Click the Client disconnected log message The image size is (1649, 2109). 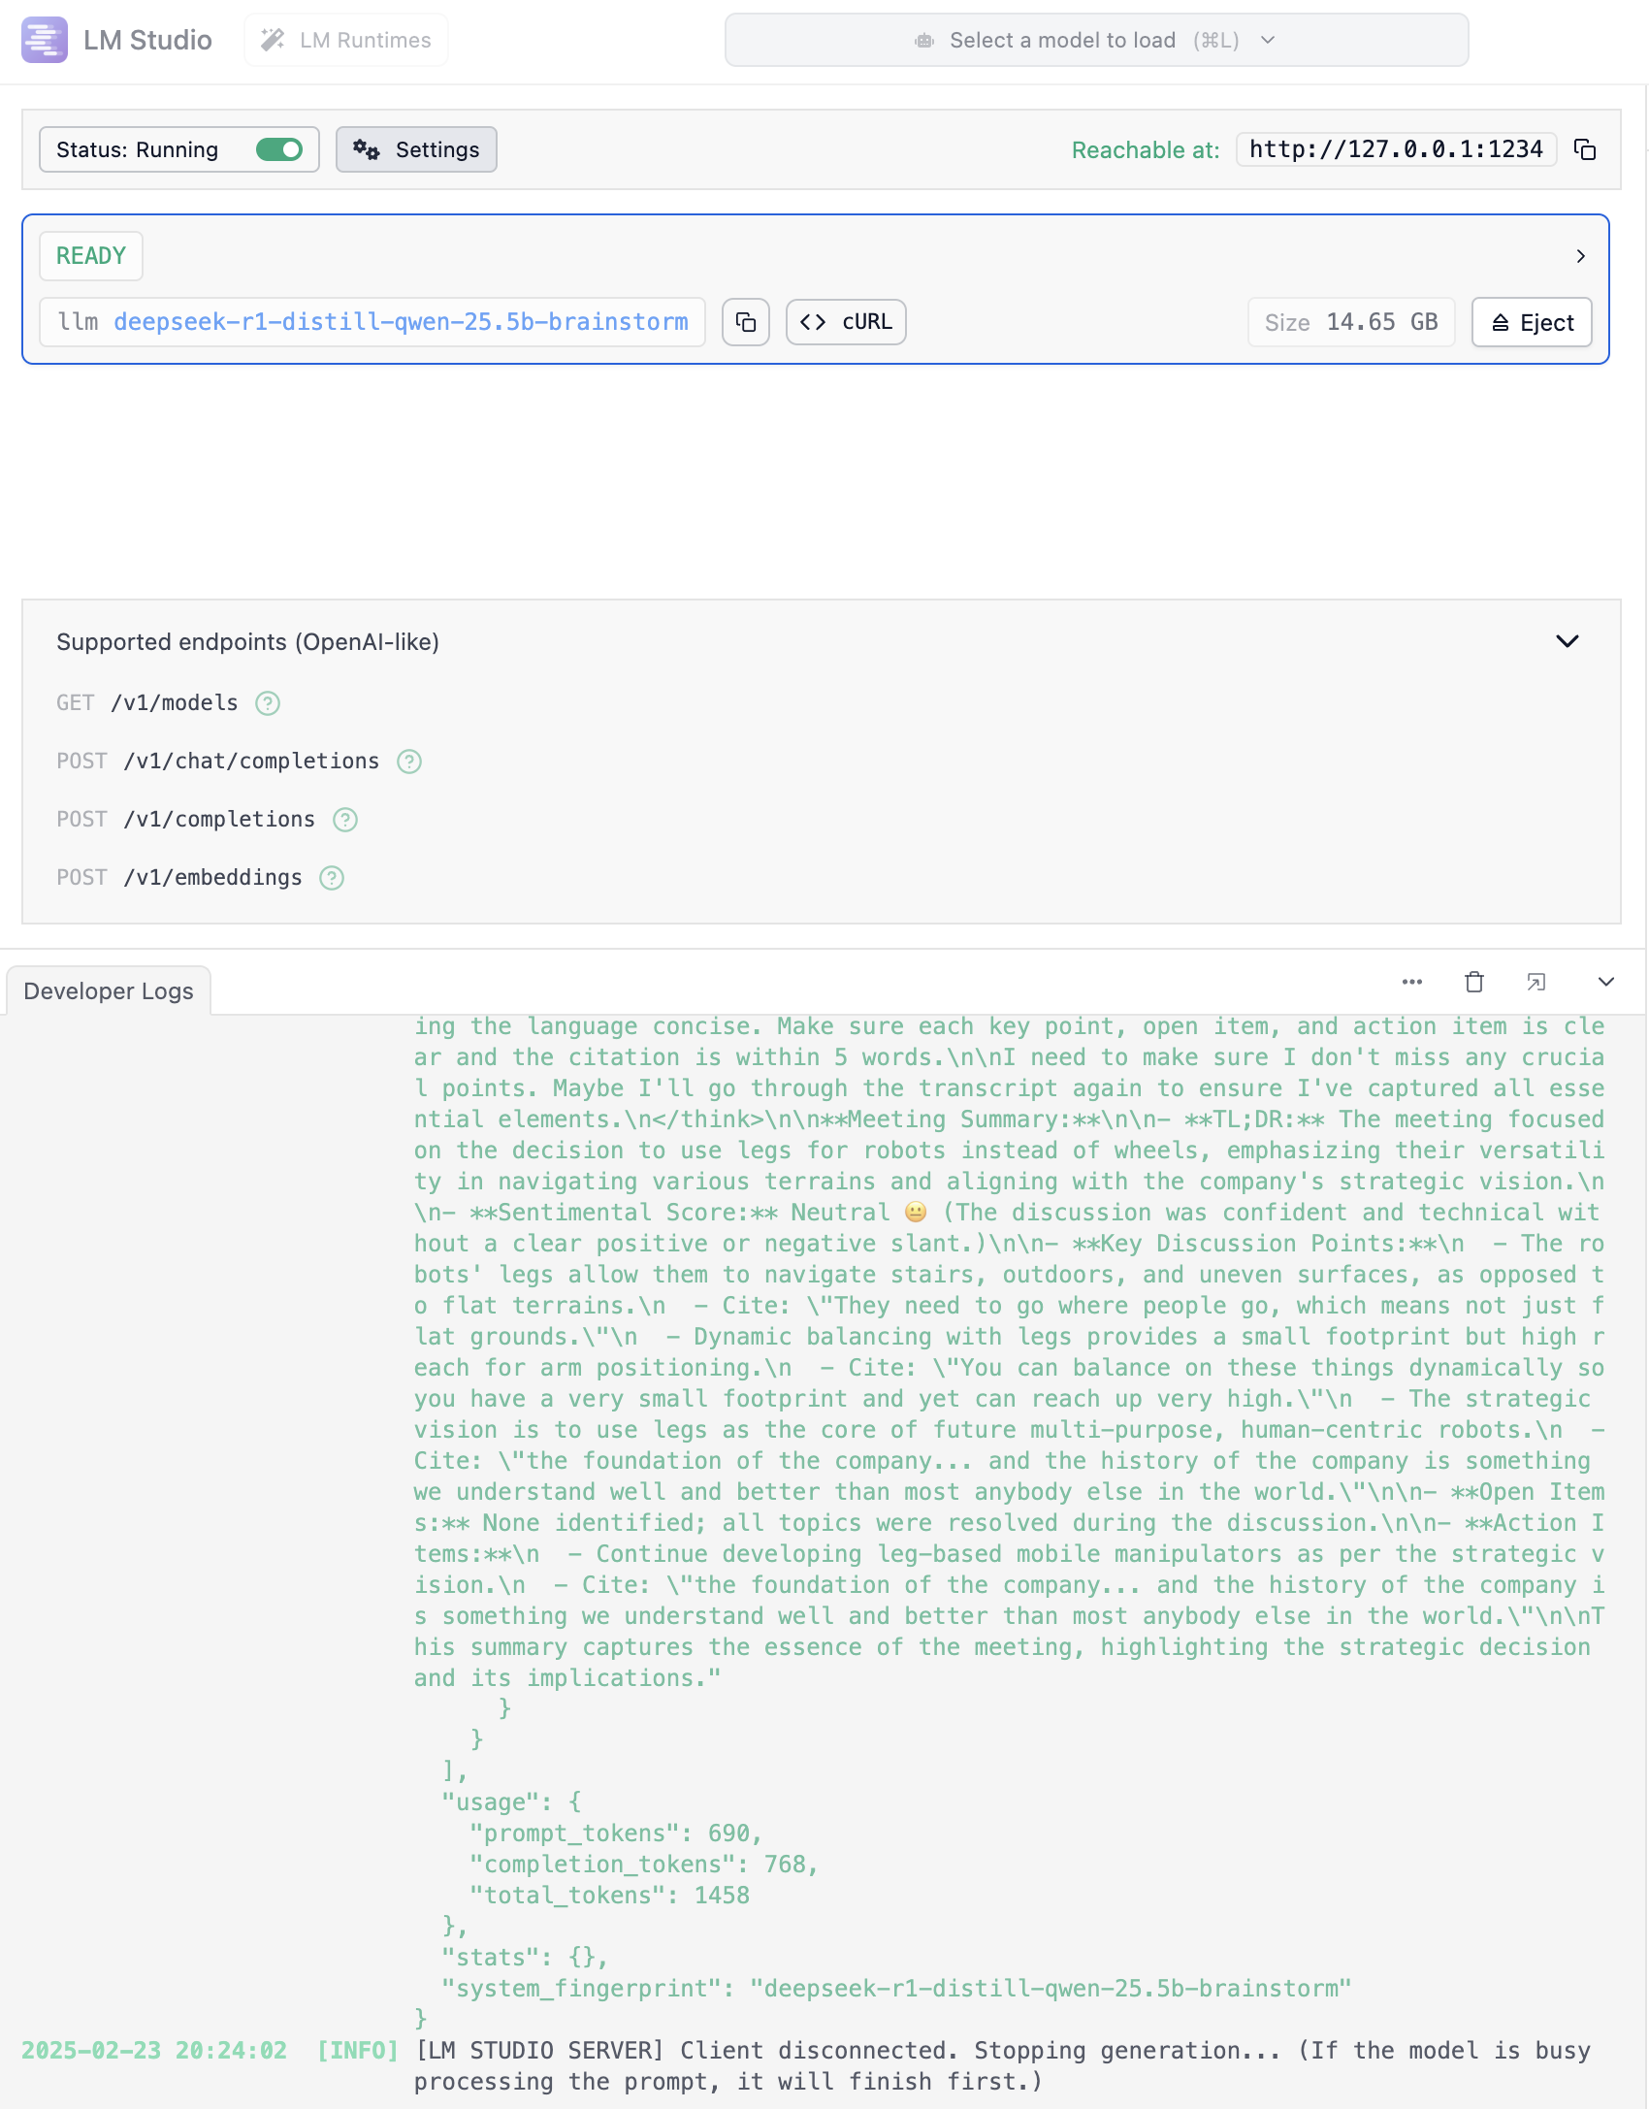coord(1003,2066)
